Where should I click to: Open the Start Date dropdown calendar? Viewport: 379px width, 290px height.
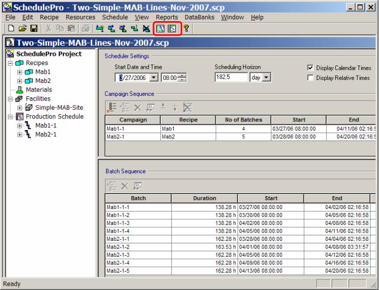click(x=154, y=78)
